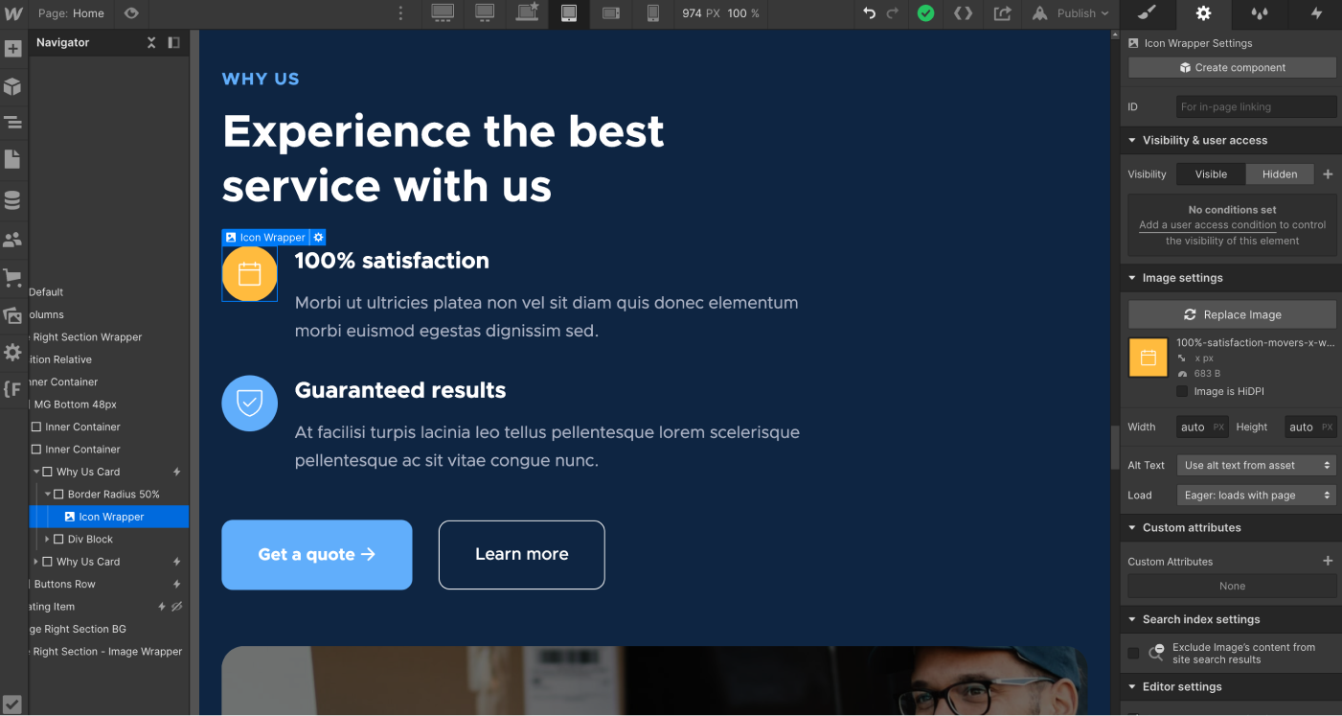Viewport: 1342px width, 716px height.
Task: Open the Assets panel icon
Action: (12, 315)
